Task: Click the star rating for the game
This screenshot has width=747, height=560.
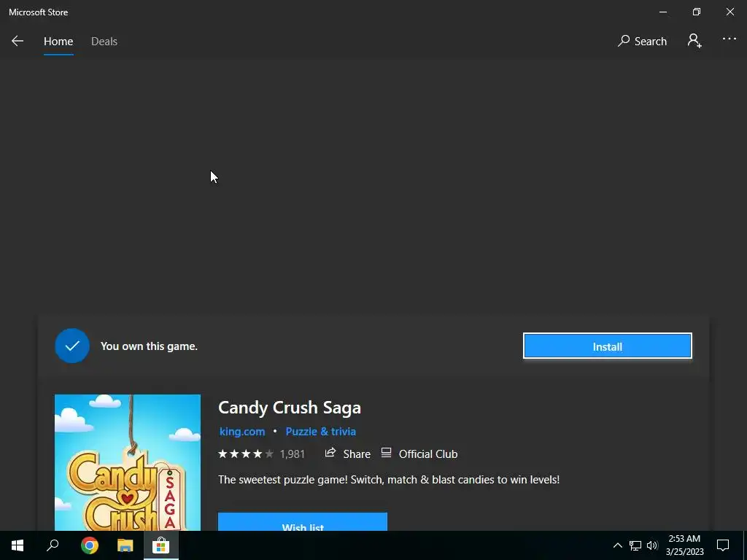Action: pyautogui.click(x=246, y=454)
